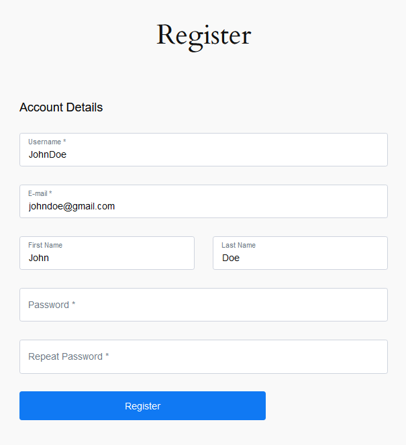The height and width of the screenshot is (445, 406).
Task: Click the Repeat Password * placeholder text
Action: (68, 356)
